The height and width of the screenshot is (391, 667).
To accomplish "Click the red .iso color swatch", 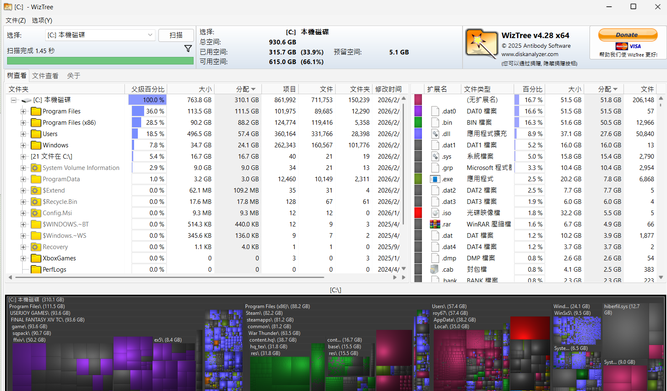I will click(x=418, y=213).
